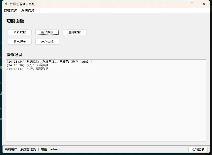Open 用户管理 from the function panel
The width and height of the screenshot is (212, 155).
47,42
